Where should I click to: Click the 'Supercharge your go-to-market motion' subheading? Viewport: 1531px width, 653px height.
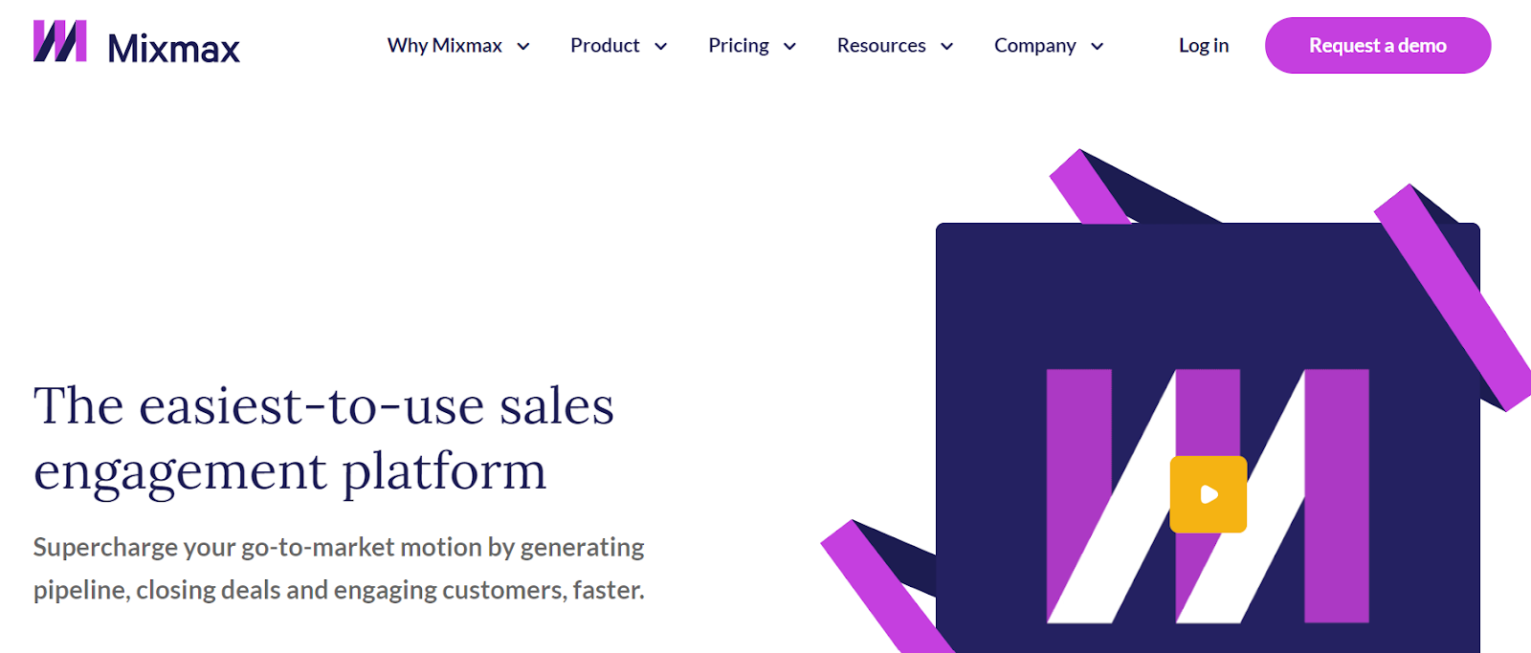[x=339, y=568]
